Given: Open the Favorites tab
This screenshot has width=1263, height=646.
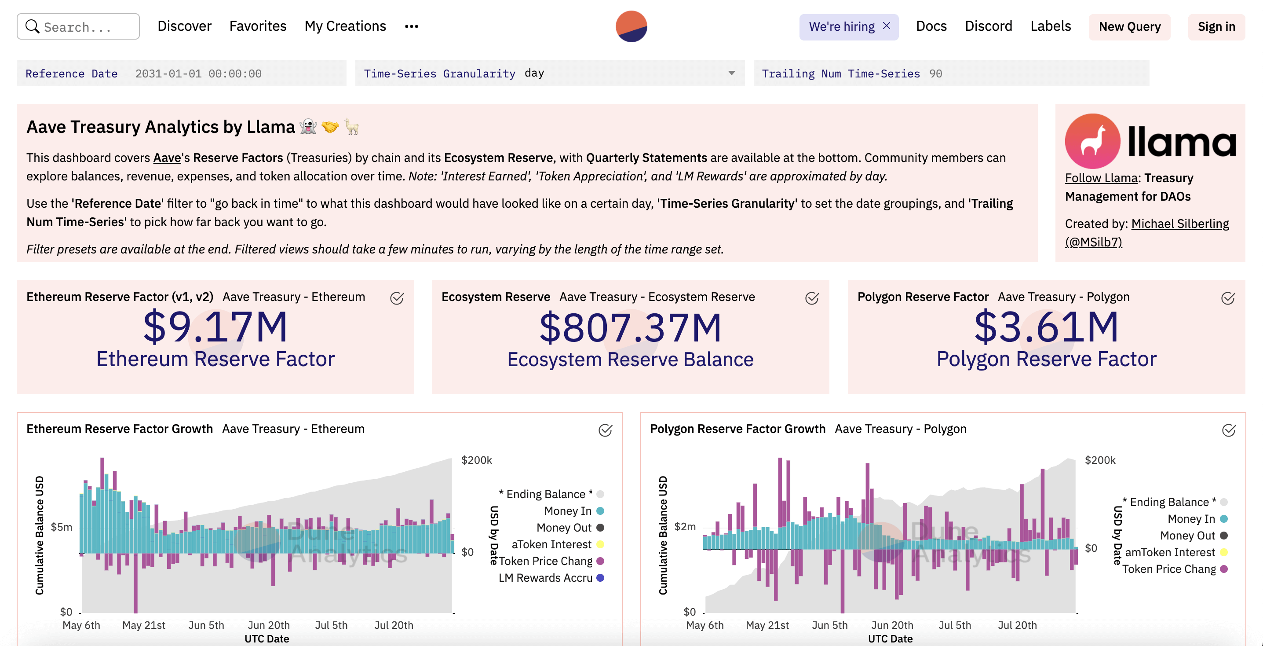Looking at the screenshot, I should click(x=258, y=26).
